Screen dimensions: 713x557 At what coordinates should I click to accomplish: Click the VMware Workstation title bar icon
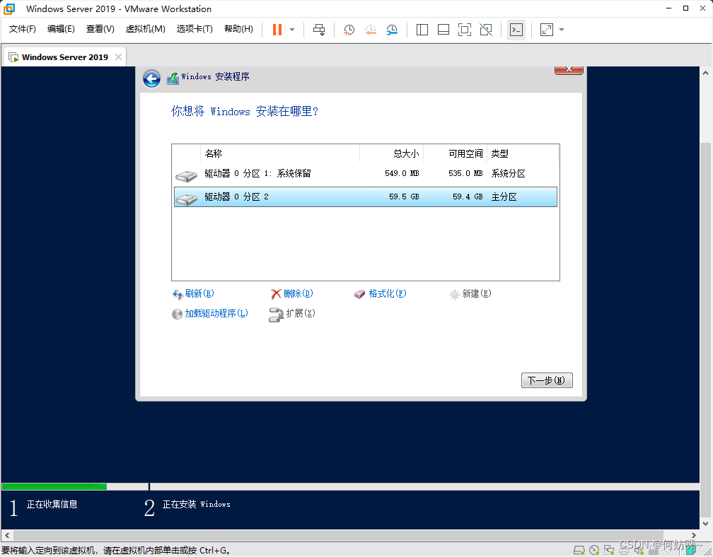click(x=9, y=8)
